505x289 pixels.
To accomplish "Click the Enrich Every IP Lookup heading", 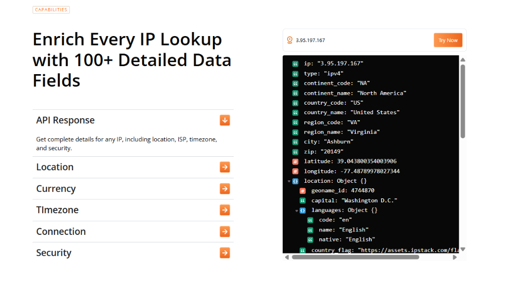I will [x=132, y=60].
